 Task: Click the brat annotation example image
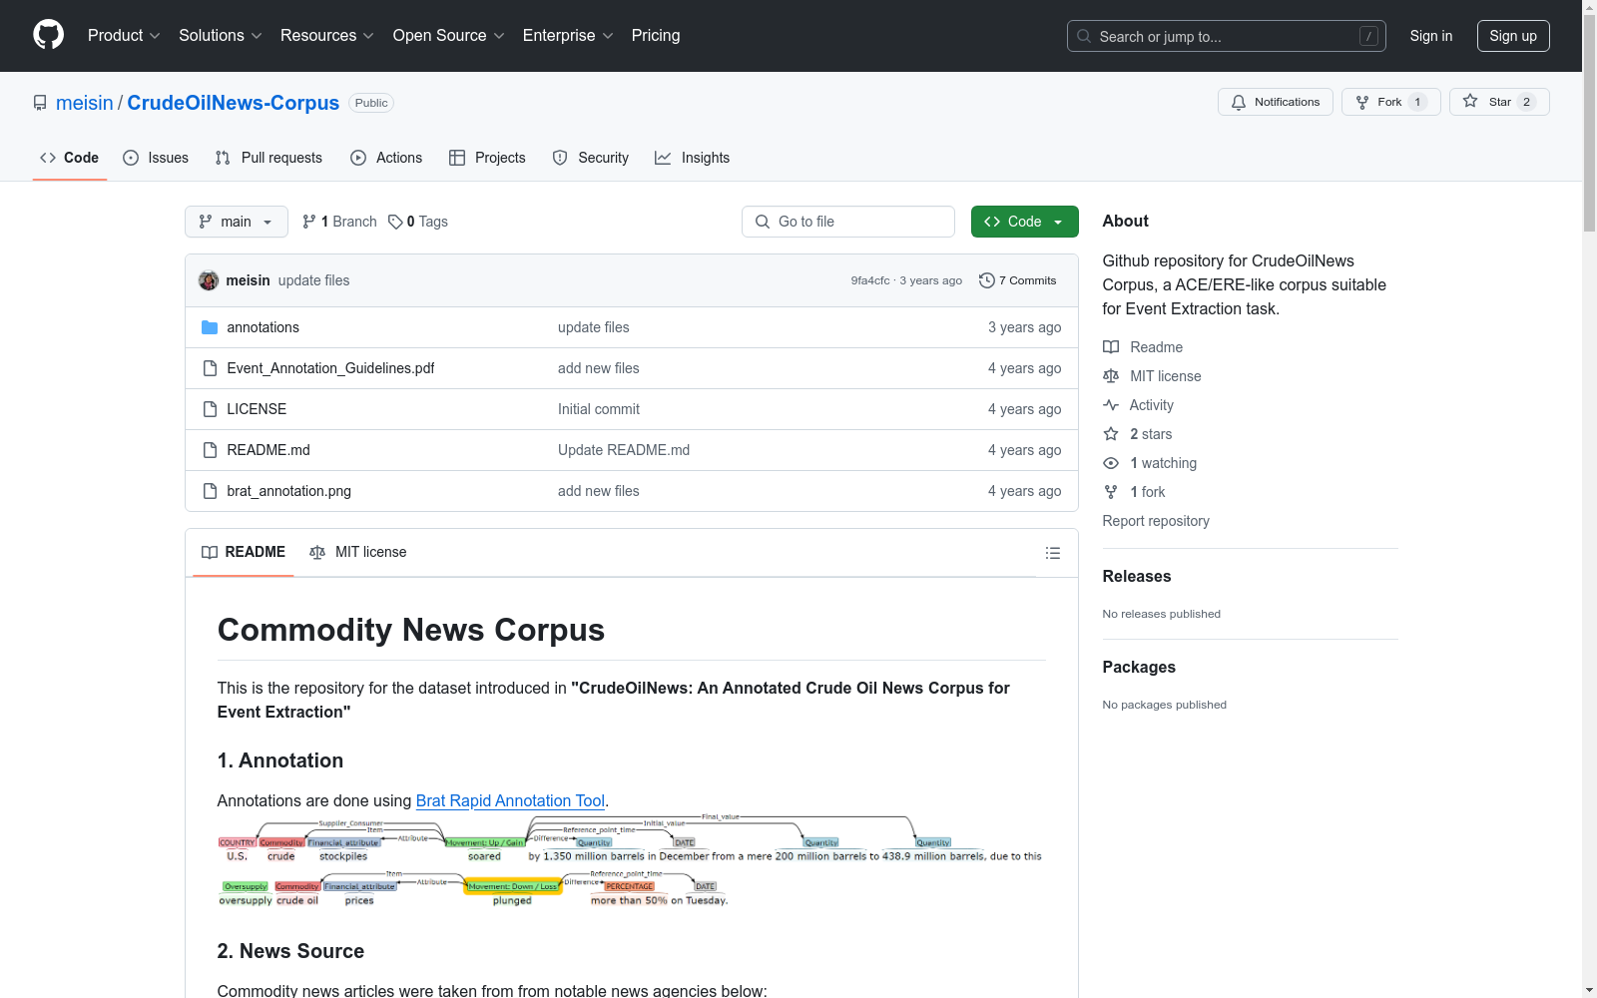(630, 860)
